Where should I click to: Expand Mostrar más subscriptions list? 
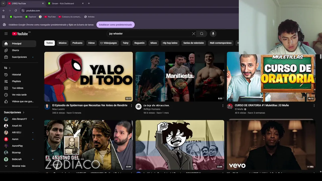click(19, 166)
